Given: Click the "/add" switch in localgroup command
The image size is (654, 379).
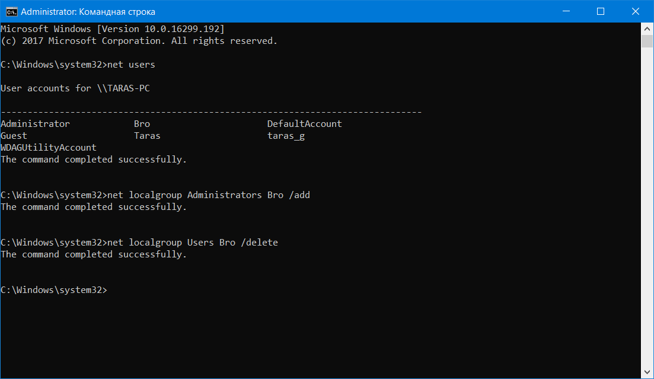Looking at the screenshot, I should pyautogui.click(x=299, y=195).
